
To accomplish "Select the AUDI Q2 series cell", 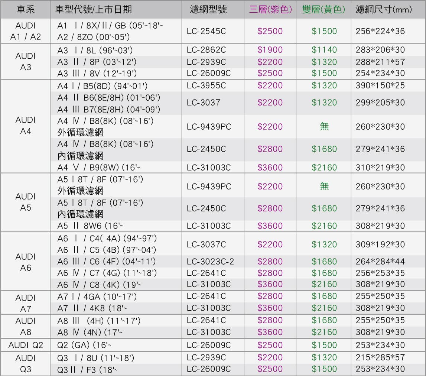I will [26, 345].
